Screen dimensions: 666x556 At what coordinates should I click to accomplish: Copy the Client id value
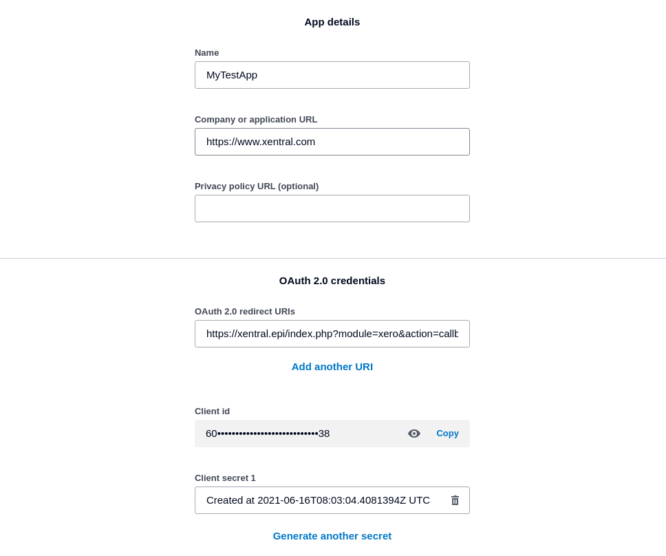pyautogui.click(x=447, y=434)
